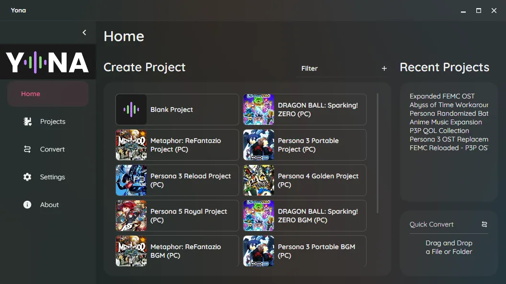Select the Home menu item
The image size is (506, 284).
(48, 94)
